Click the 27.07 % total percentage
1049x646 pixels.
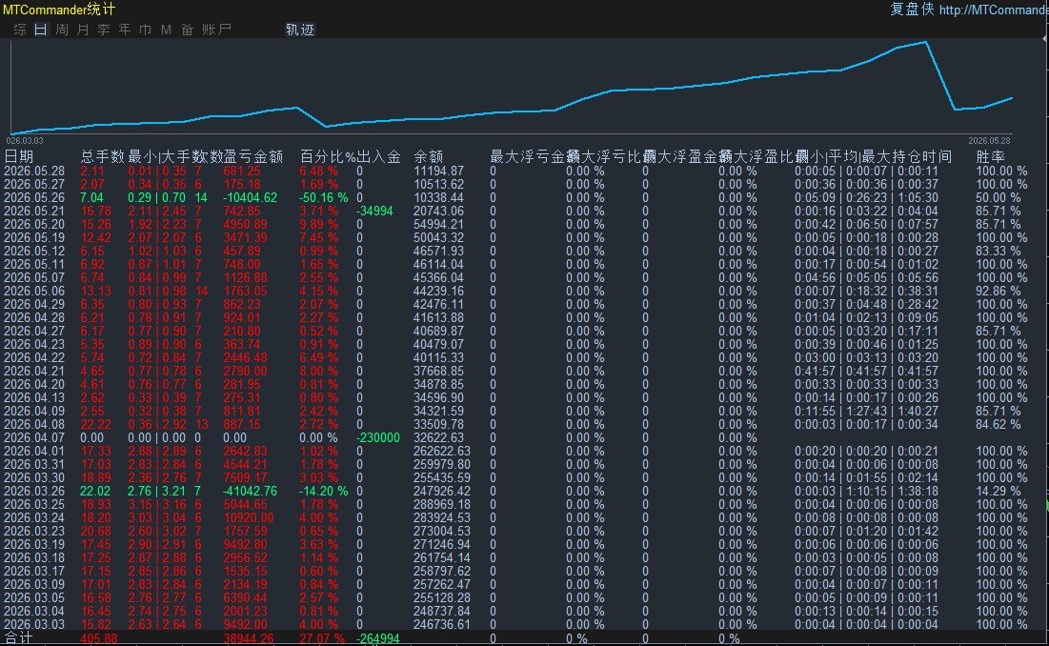322,638
